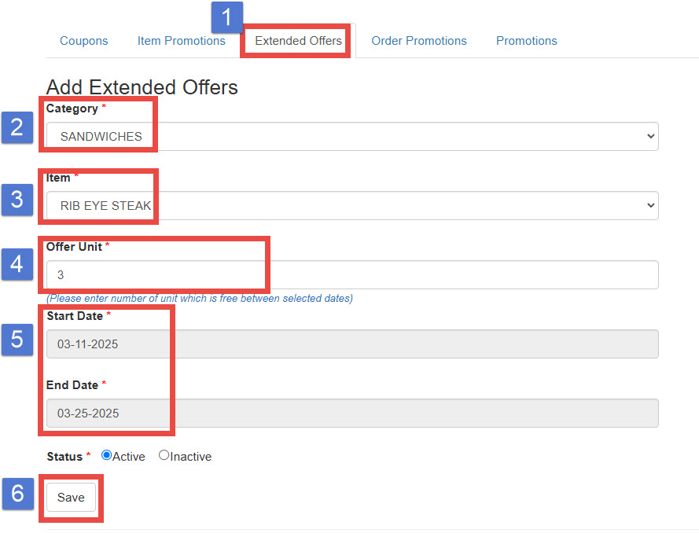Open the Item Promotions tab

click(181, 41)
